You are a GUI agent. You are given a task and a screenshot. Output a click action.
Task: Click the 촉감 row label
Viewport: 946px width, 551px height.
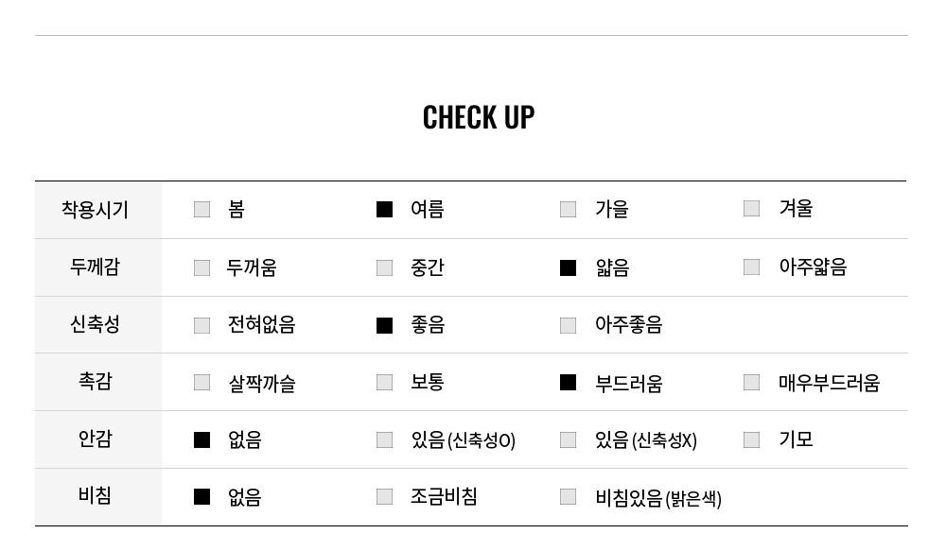point(96,382)
